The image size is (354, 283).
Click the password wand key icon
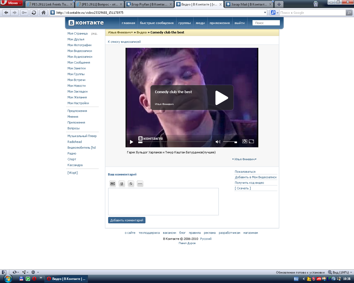point(24,12)
